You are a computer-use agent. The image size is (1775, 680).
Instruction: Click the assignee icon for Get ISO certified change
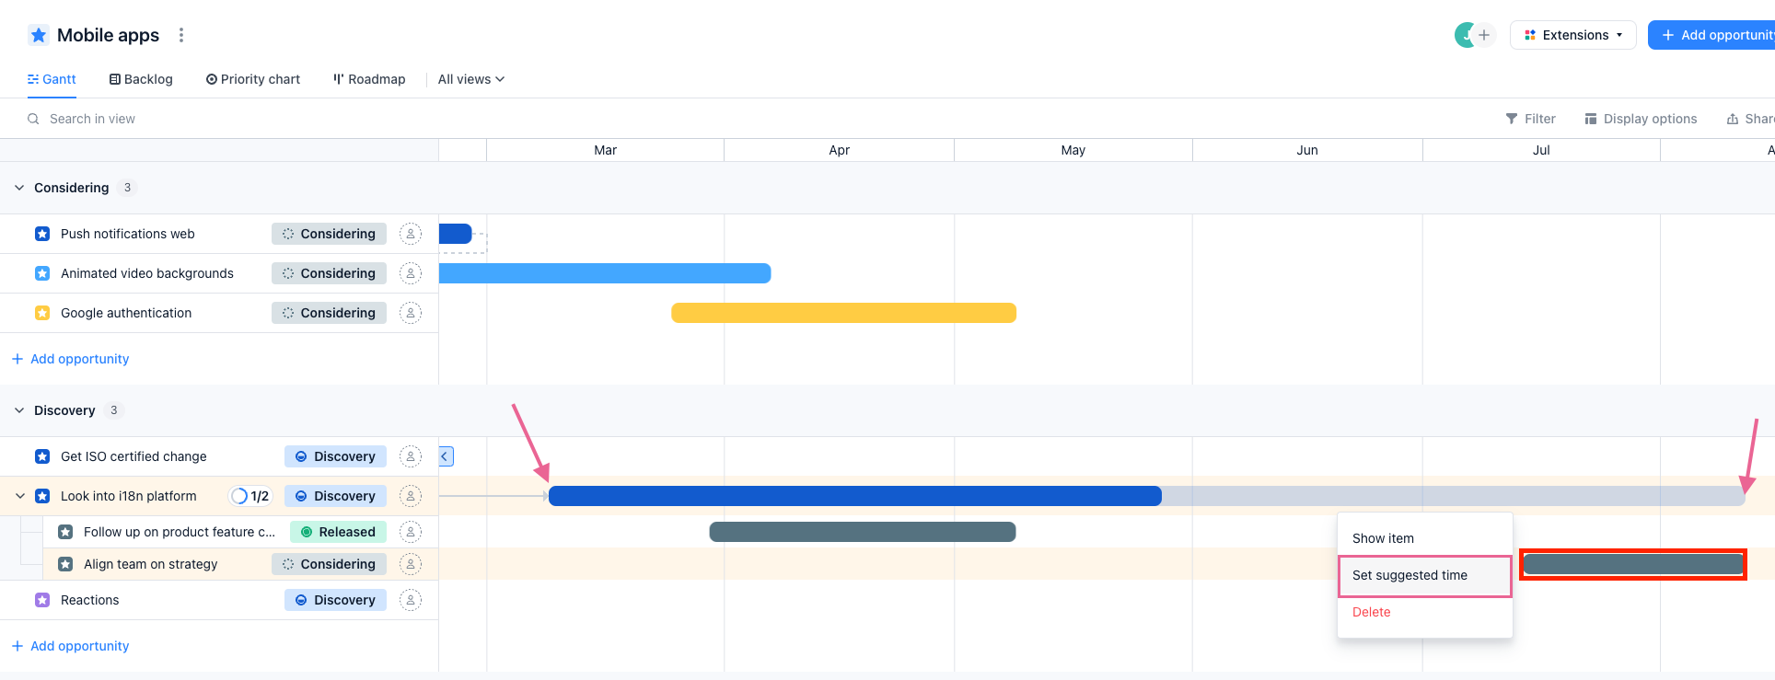(411, 456)
